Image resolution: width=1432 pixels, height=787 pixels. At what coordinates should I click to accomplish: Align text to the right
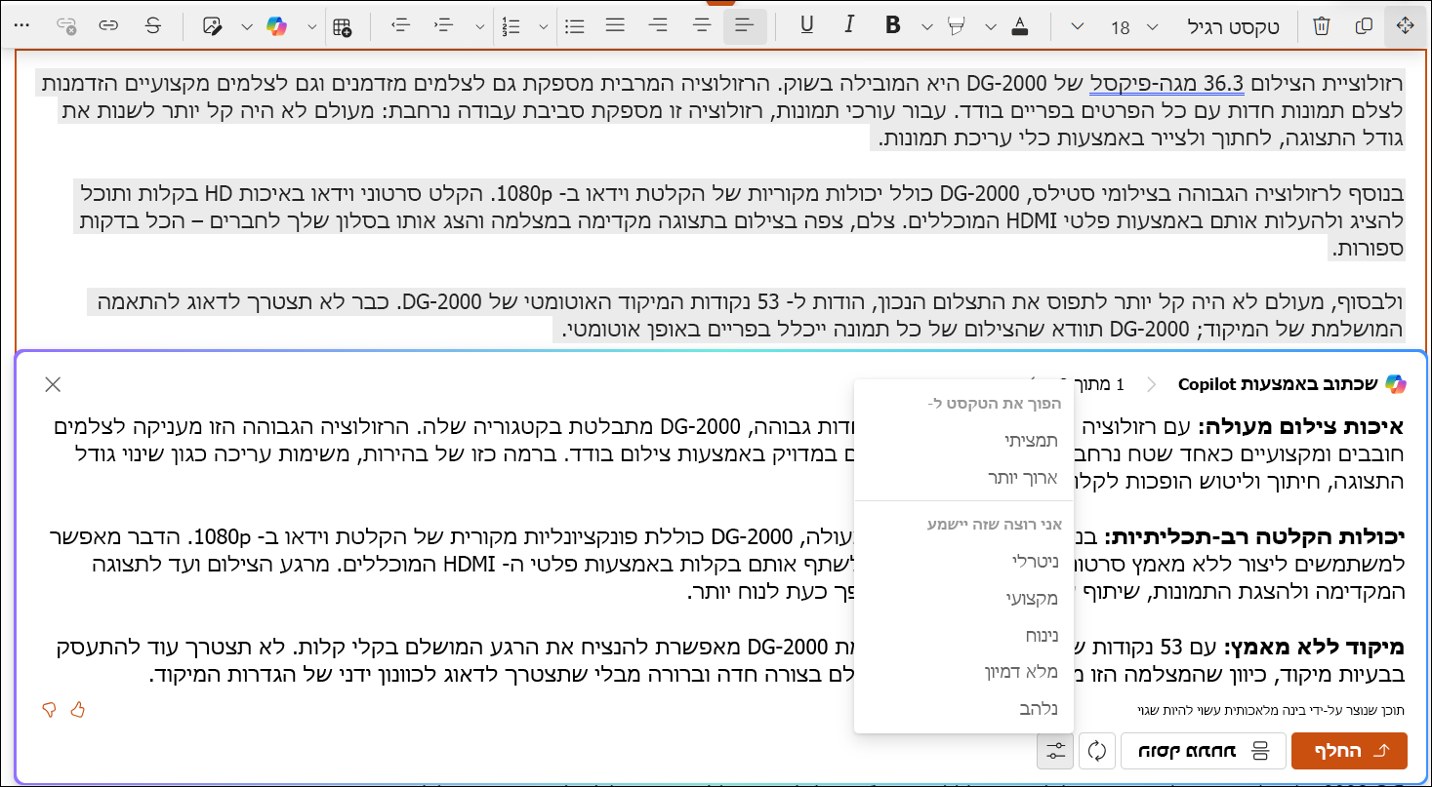[659, 26]
